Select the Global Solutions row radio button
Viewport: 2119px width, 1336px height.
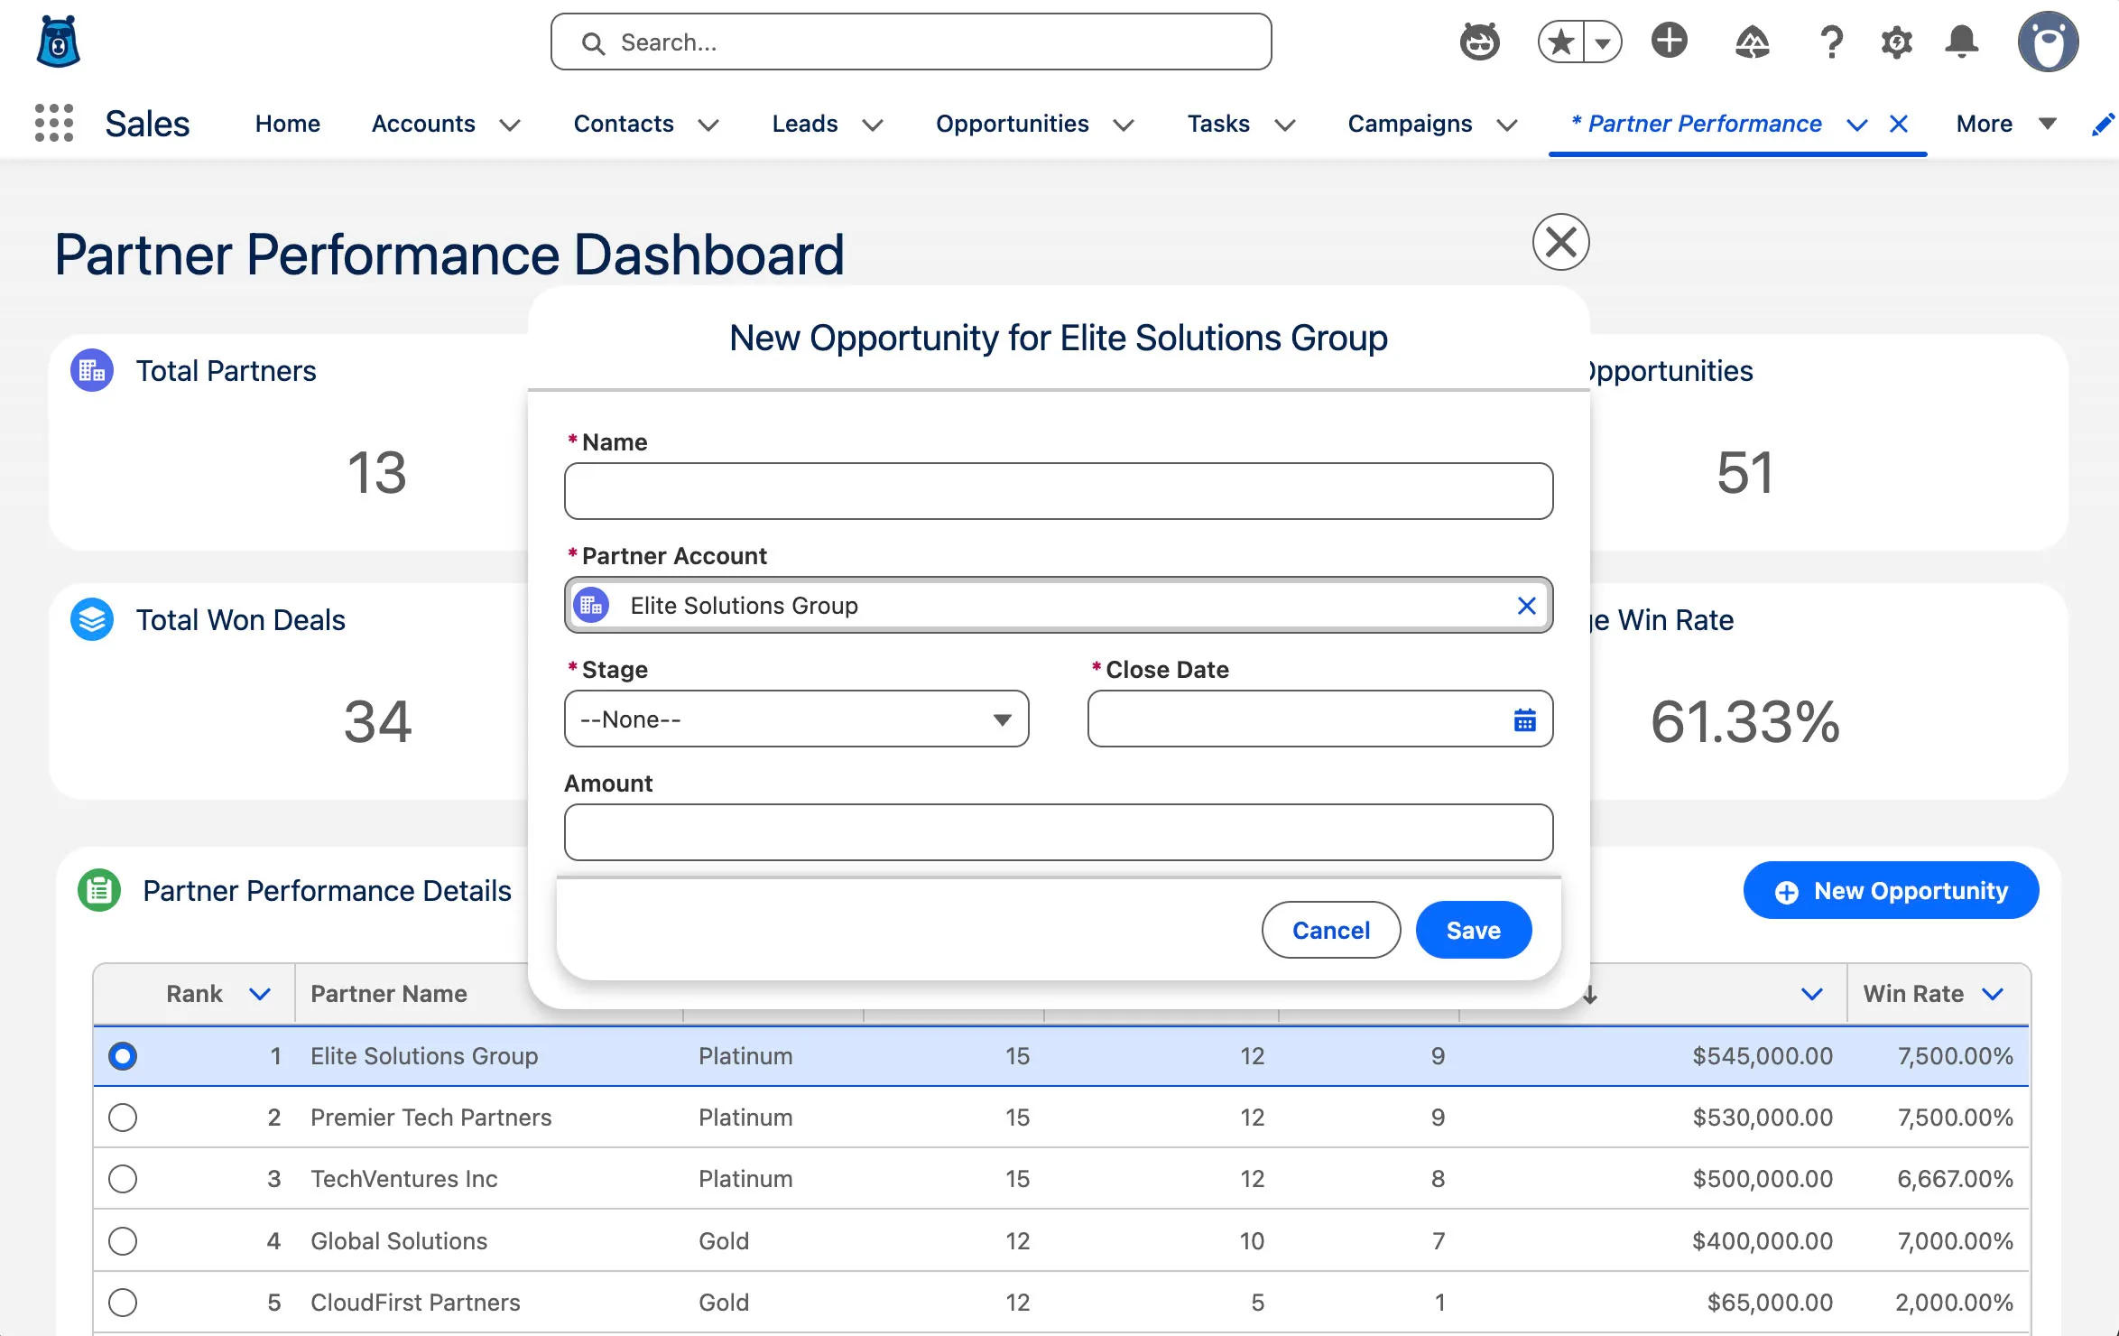pos(123,1241)
